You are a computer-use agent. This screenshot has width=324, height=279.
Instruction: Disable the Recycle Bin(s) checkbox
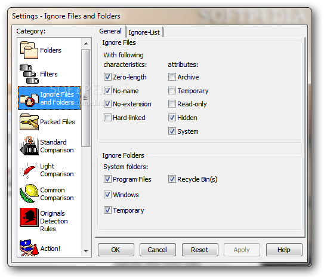point(172,179)
